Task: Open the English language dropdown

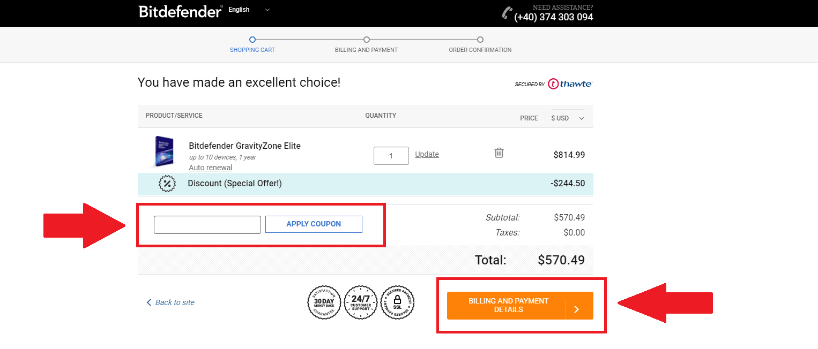Action: tap(249, 10)
